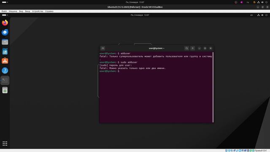Click guest VM power icon in top bar
The width and height of the screenshot is (270, 152).
tap(266, 15)
